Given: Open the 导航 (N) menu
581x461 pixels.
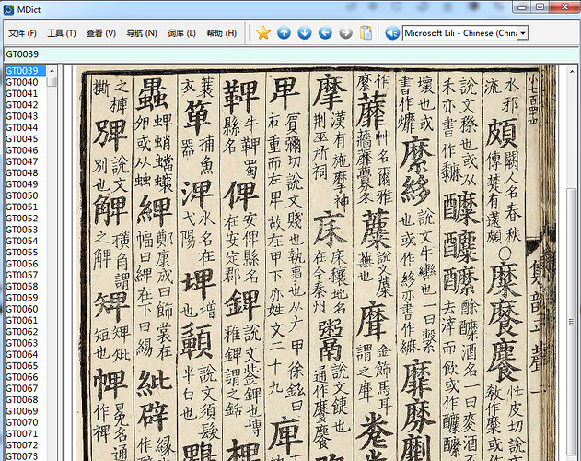Looking at the screenshot, I should pos(142,33).
